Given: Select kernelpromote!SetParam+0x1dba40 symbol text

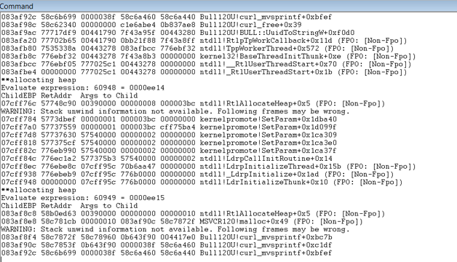Looking at the screenshot, I should pyautogui.click(x=269, y=119).
